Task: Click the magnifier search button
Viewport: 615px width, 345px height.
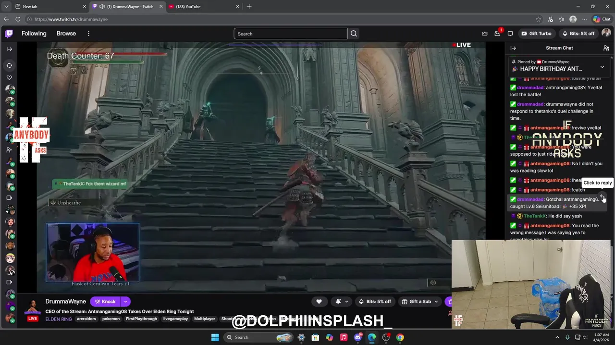Action: 354,34
